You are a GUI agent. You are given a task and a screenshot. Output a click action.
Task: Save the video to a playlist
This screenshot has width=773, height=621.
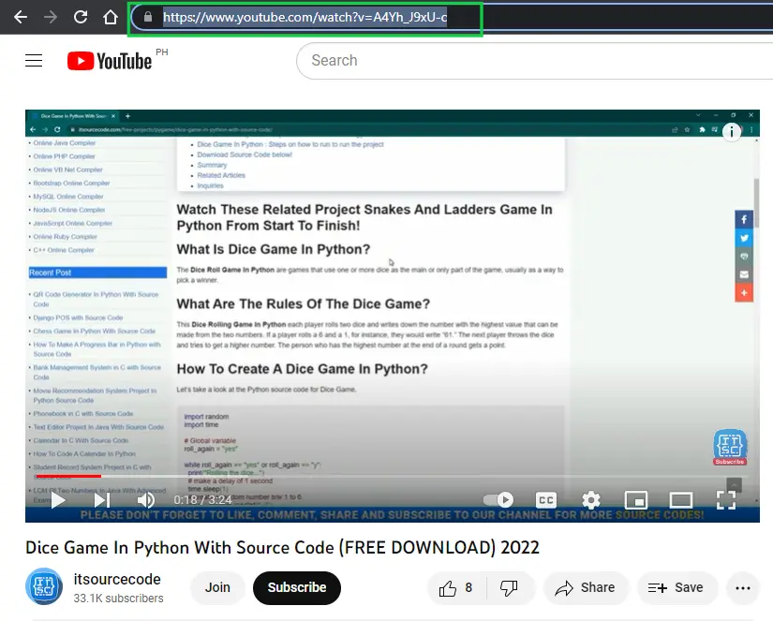point(676,588)
